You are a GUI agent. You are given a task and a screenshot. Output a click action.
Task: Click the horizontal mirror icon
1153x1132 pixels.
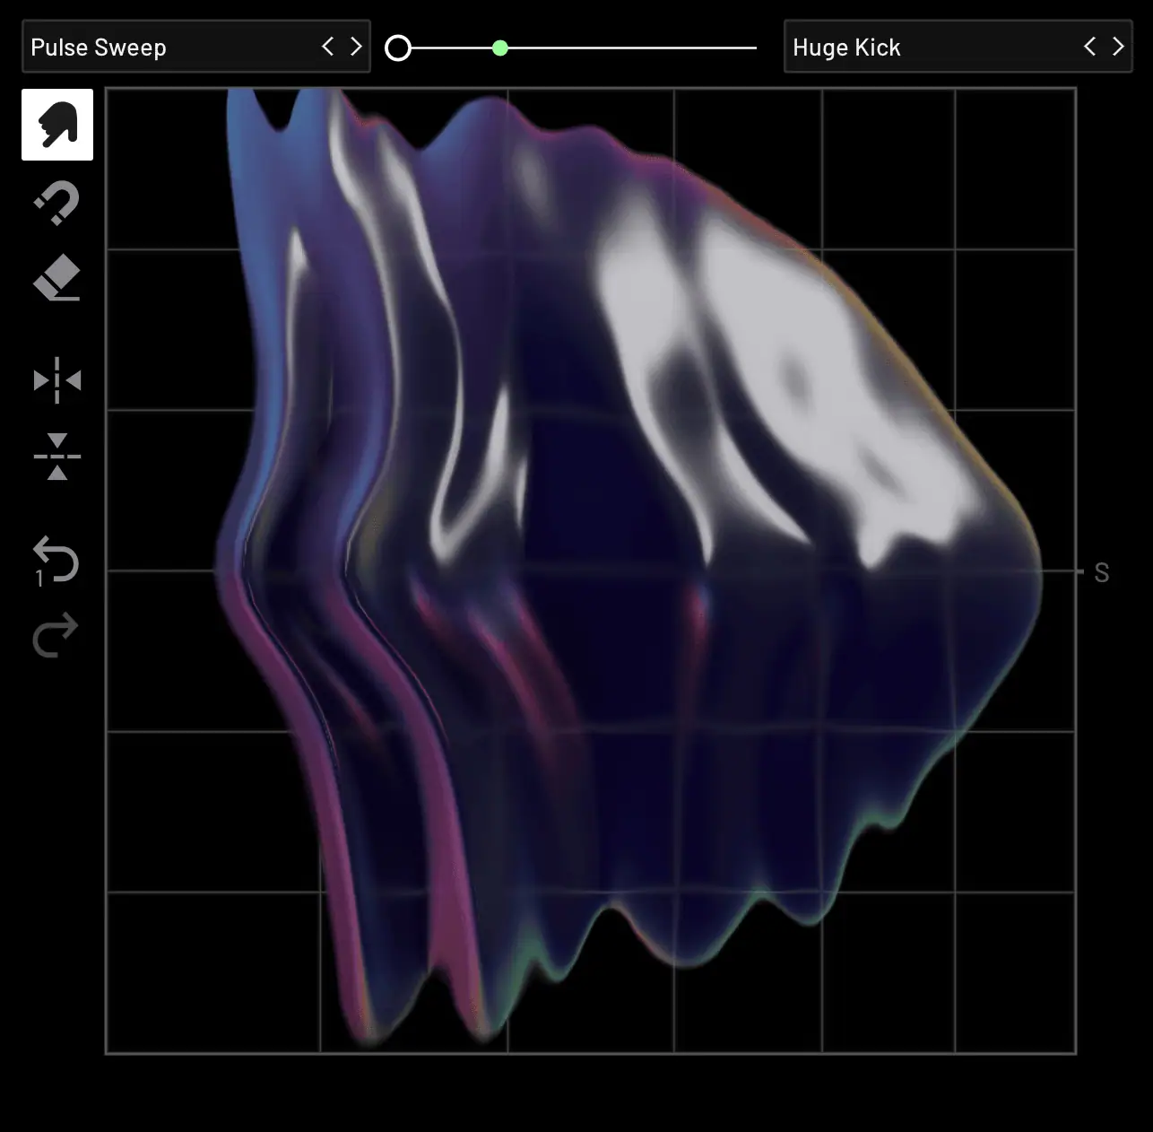click(57, 380)
